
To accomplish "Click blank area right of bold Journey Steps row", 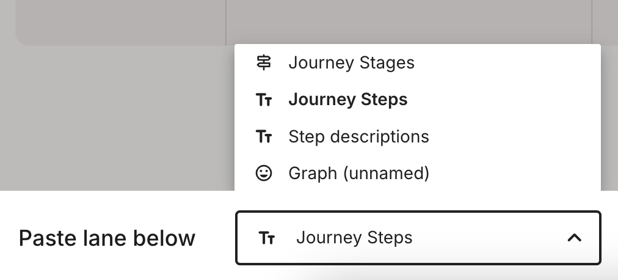I will click(519, 100).
